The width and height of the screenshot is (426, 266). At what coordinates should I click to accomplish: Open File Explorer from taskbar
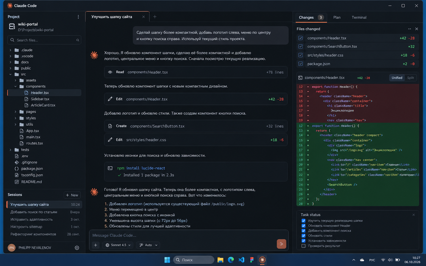pyautogui.click(x=221, y=260)
